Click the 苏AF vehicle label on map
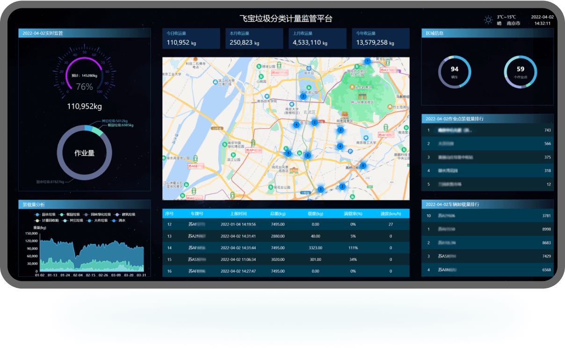The width and height of the screenshot is (565, 352). (386, 135)
